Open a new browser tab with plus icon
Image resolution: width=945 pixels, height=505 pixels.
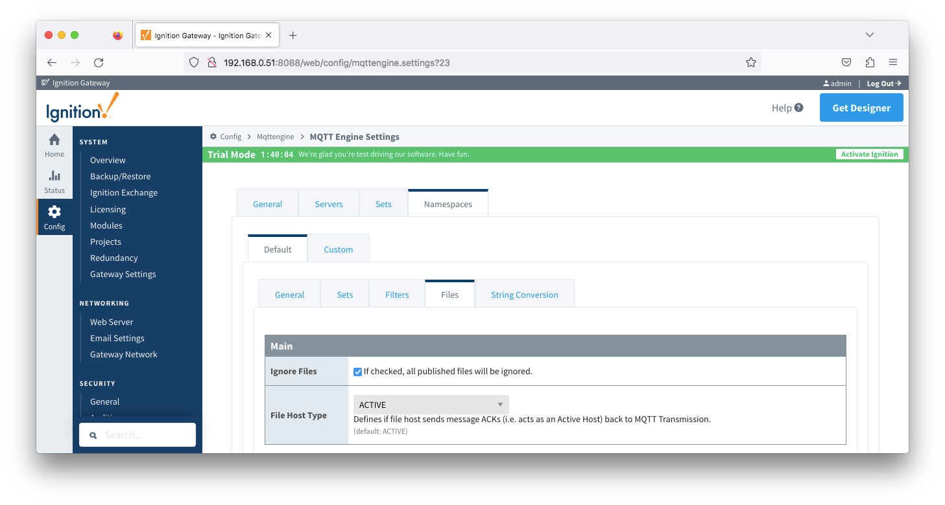pyautogui.click(x=293, y=36)
